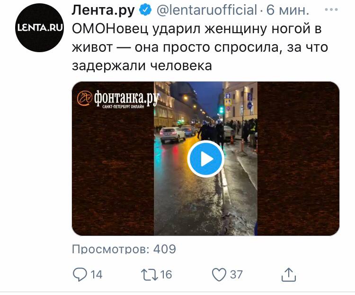The image size is (355, 295).
Task: Open the @lentaruofficial handle
Action: (x=207, y=10)
